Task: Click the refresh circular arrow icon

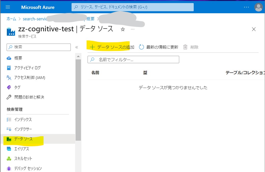Action: point(141,47)
